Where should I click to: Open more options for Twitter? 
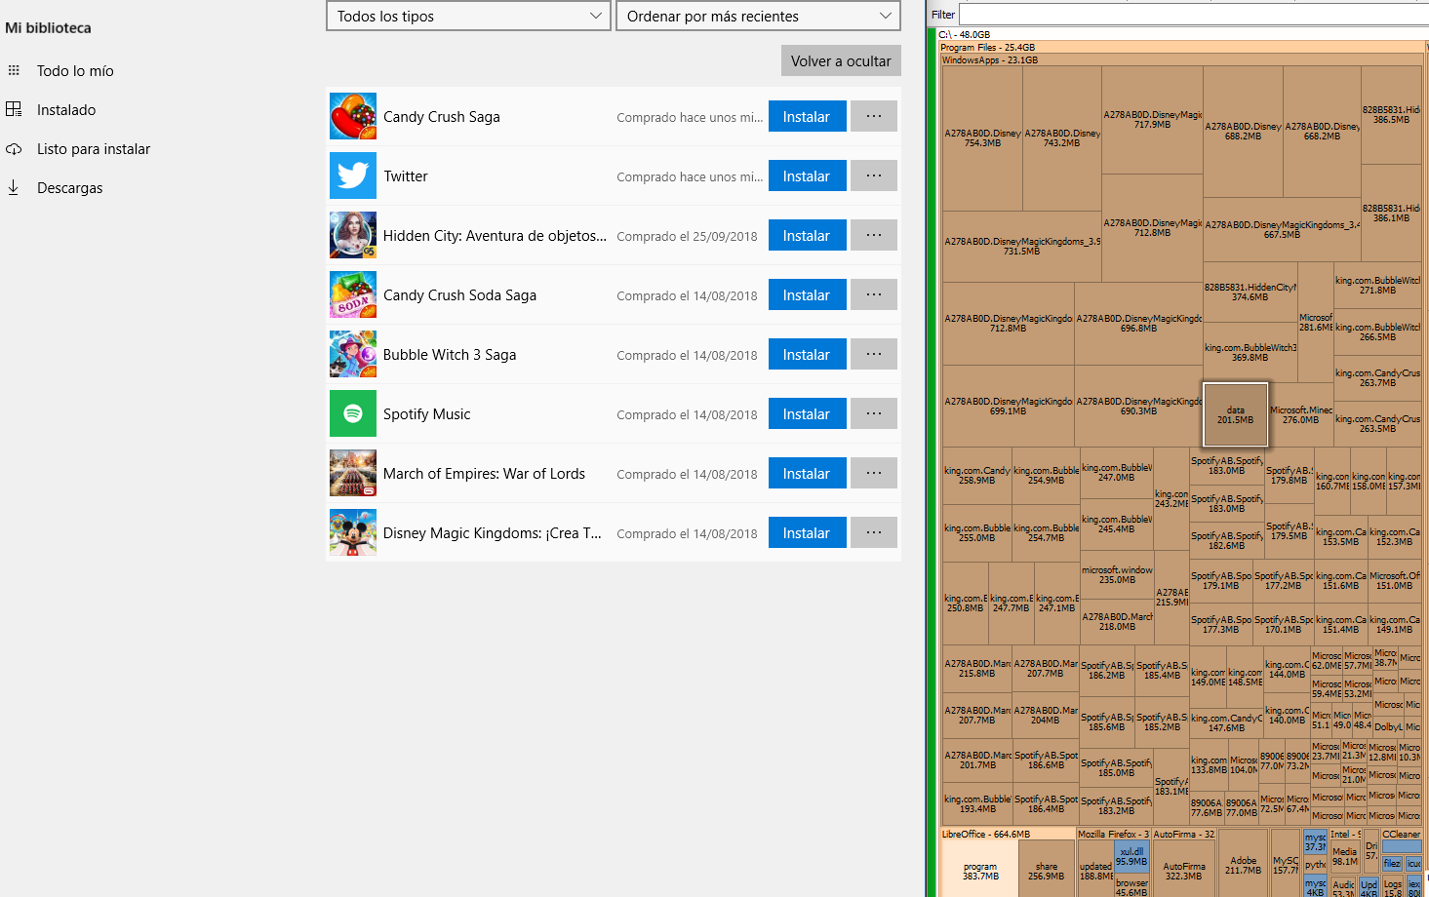pos(874,175)
